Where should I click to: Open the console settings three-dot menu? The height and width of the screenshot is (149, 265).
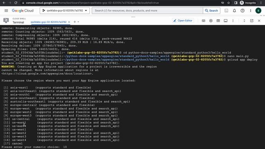[251, 11]
